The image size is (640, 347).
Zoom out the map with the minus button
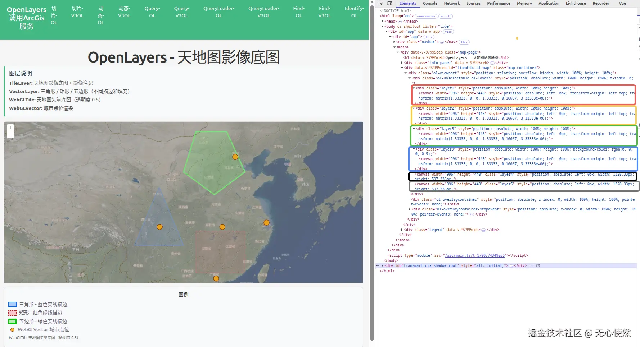[x=10, y=135]
